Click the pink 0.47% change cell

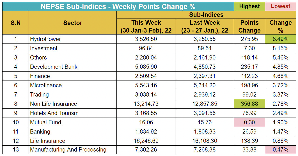[281, 150]
